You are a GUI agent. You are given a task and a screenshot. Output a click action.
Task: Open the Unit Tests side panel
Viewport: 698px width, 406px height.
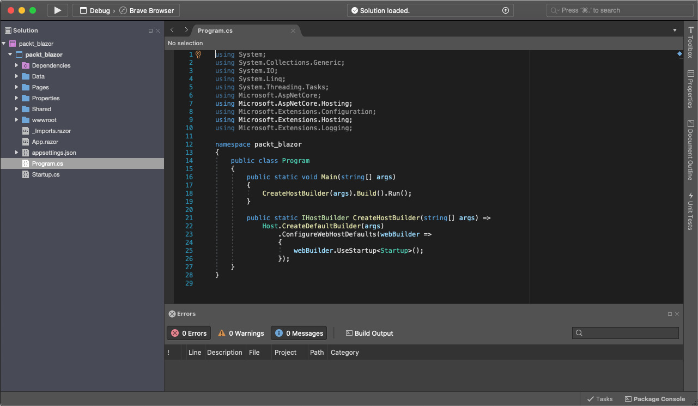(690, 211)
